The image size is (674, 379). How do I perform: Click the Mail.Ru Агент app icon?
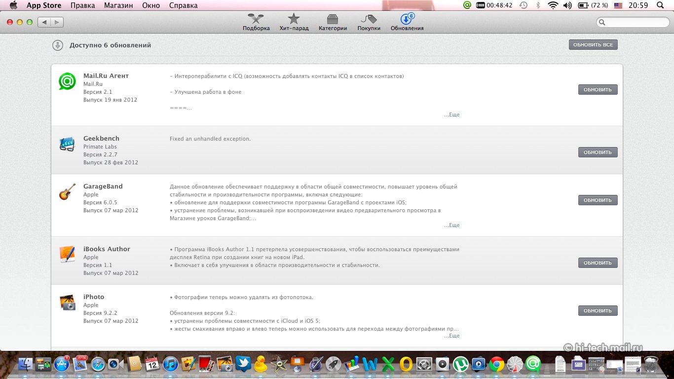point(67,81)
